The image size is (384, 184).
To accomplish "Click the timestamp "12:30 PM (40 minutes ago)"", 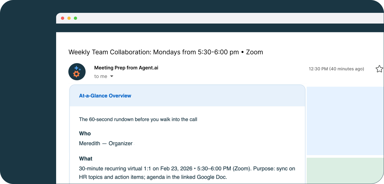I will 336,69.
